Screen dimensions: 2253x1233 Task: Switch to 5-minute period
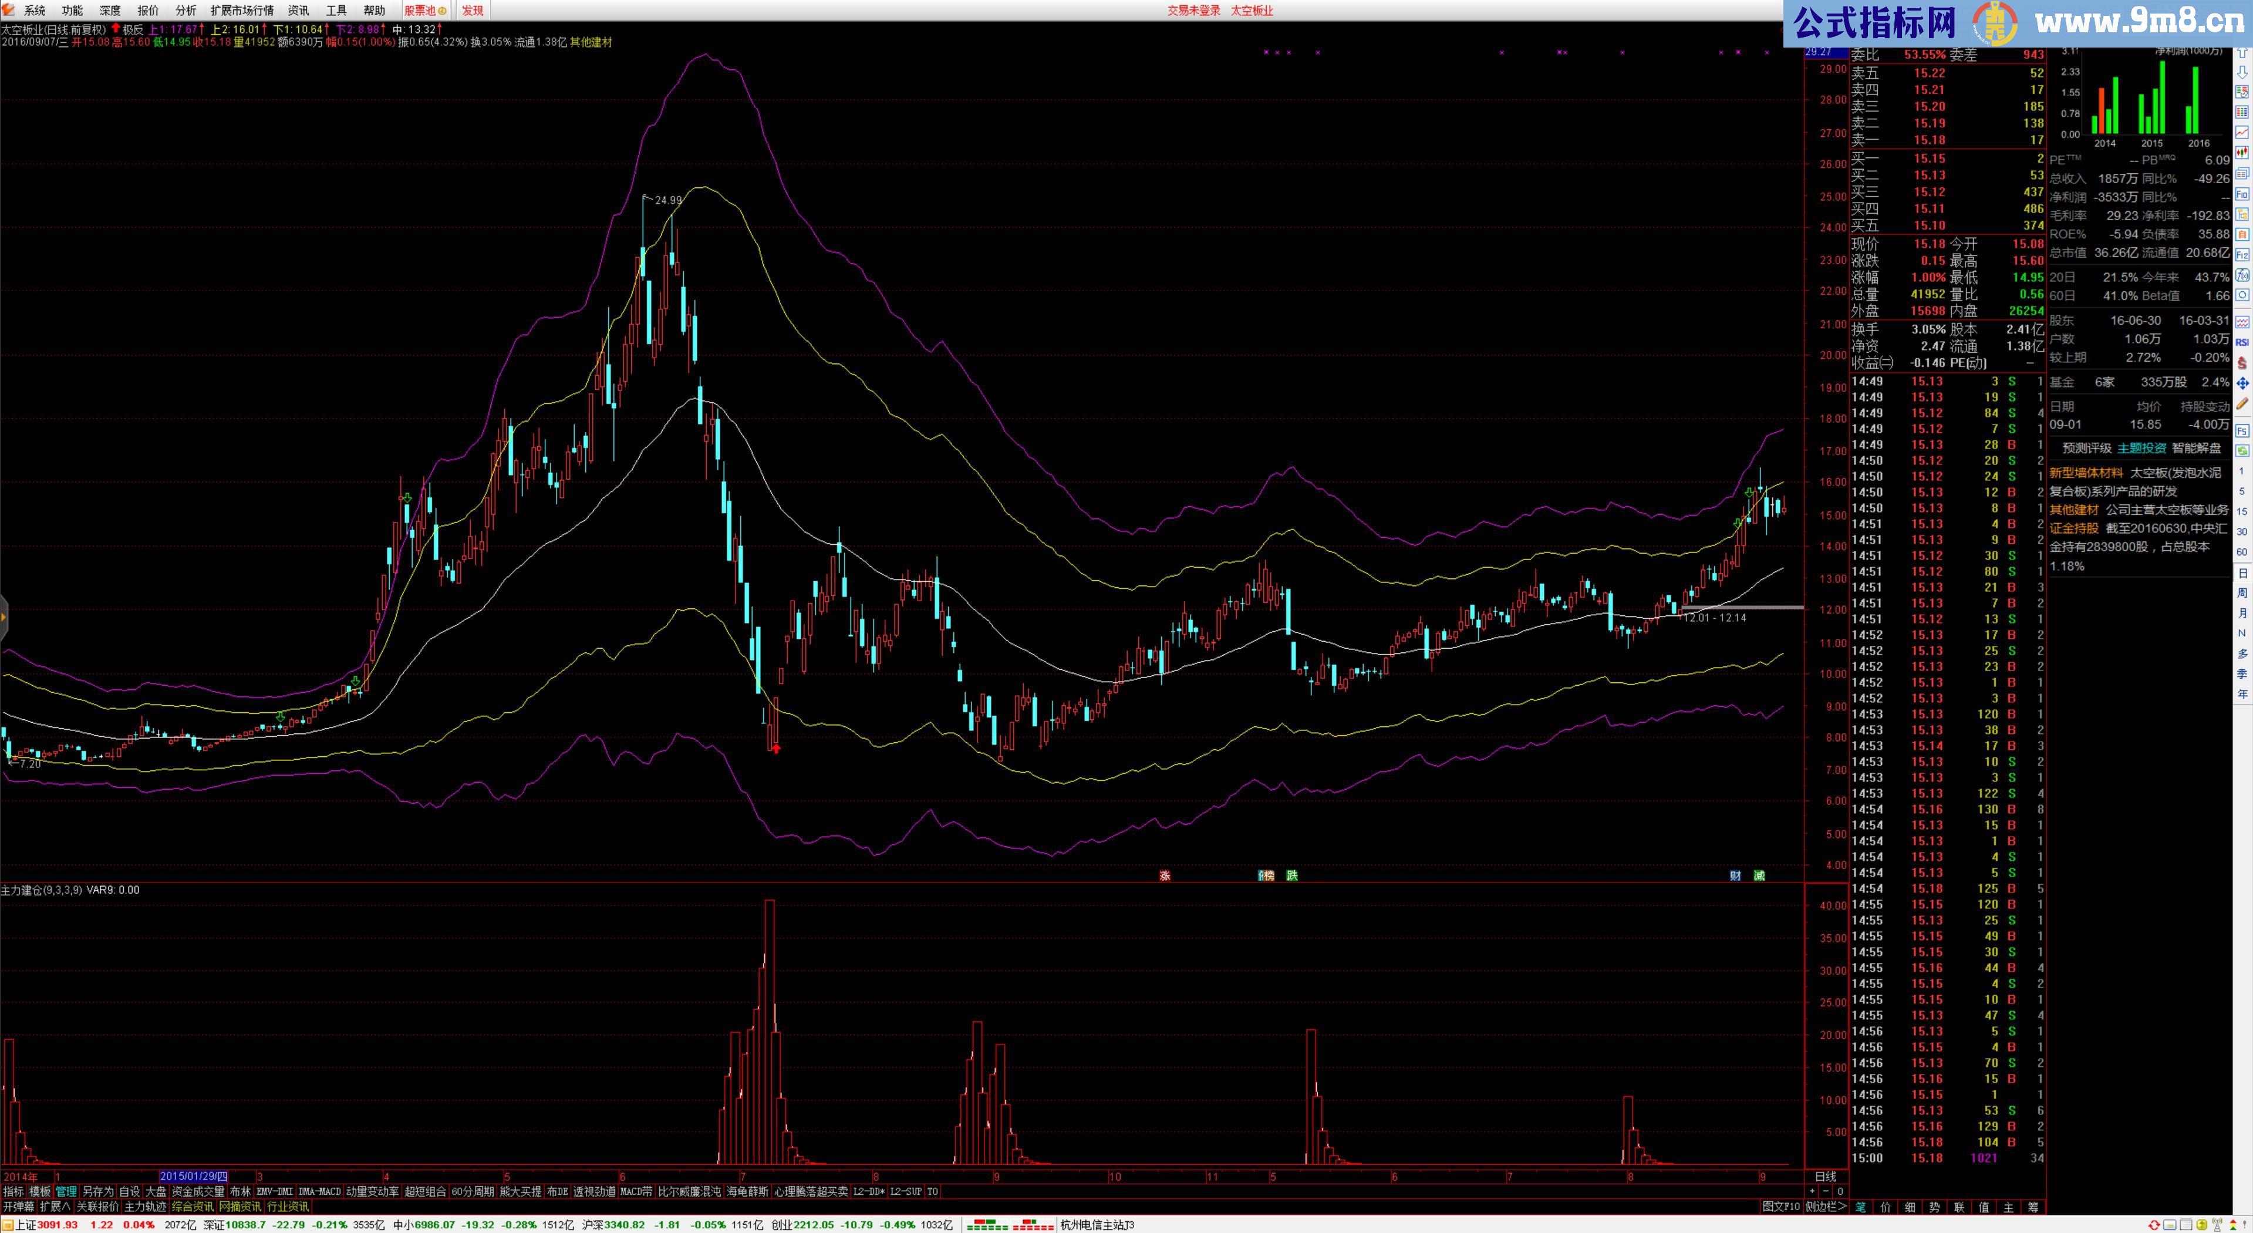pyautogui.click(x=2242, y=491)
